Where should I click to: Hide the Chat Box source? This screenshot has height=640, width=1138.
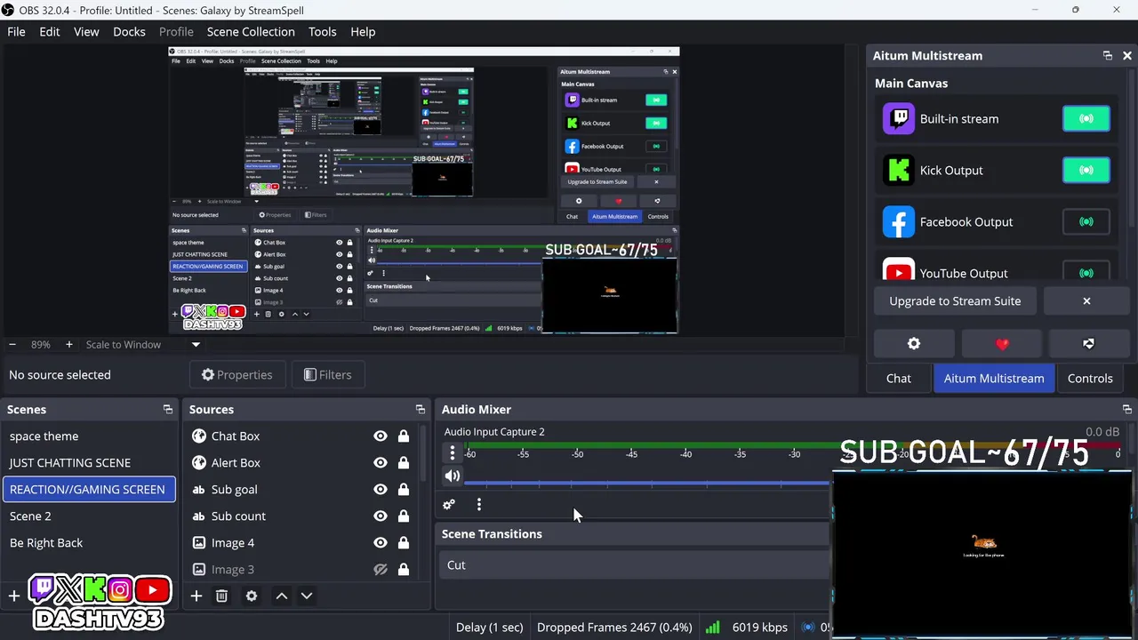coord(381,436)
